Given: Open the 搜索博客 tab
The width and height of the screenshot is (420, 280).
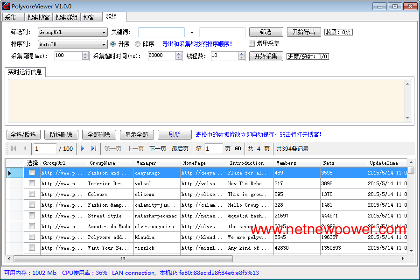Looking at the screenshot, I should [x=39, y=17].
